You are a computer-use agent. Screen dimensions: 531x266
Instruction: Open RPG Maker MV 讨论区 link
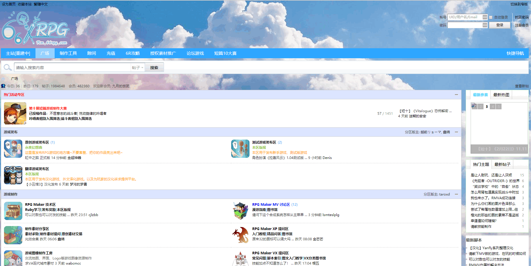coord(271,205)
